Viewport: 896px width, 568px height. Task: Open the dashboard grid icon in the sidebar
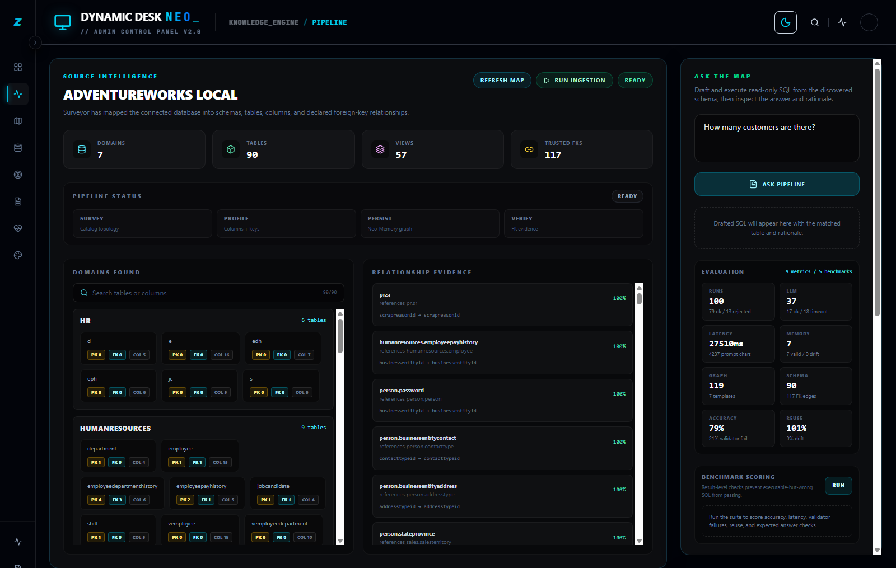coord(18,67)
